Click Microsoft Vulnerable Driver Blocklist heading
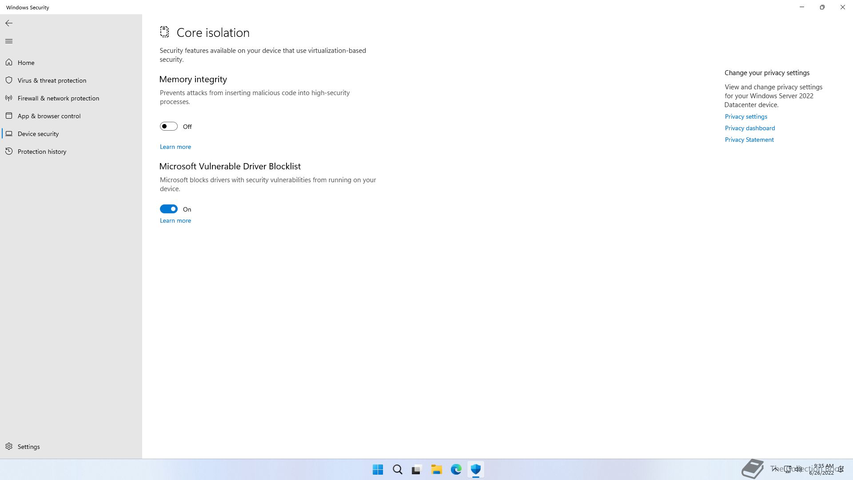Image resolution: width=853 pixels, height=480 pixels. (230, 166)
